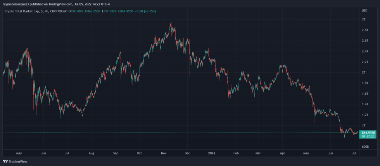Click the Mar time axis label
This screenshot has height=166, width=380.
[258, 153]
